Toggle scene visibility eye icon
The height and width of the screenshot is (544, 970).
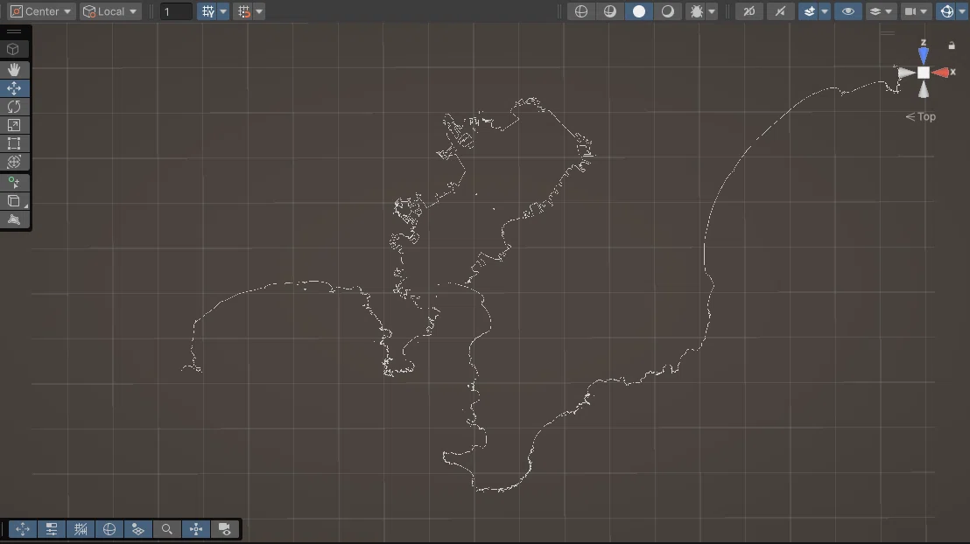point(848,11)
